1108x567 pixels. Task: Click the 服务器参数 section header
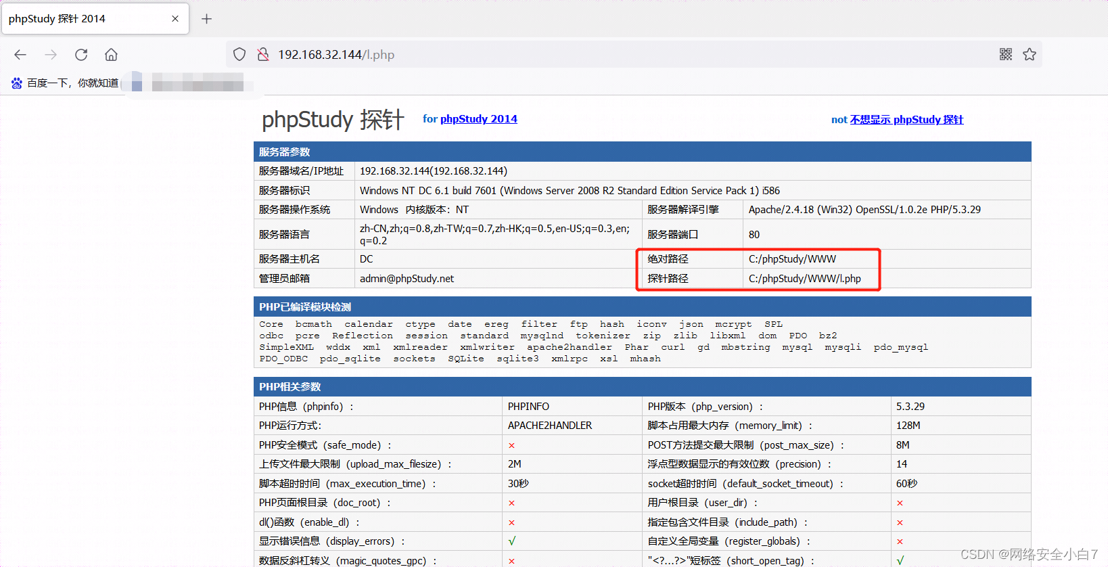pyautogui.click(x=643, y=152)
